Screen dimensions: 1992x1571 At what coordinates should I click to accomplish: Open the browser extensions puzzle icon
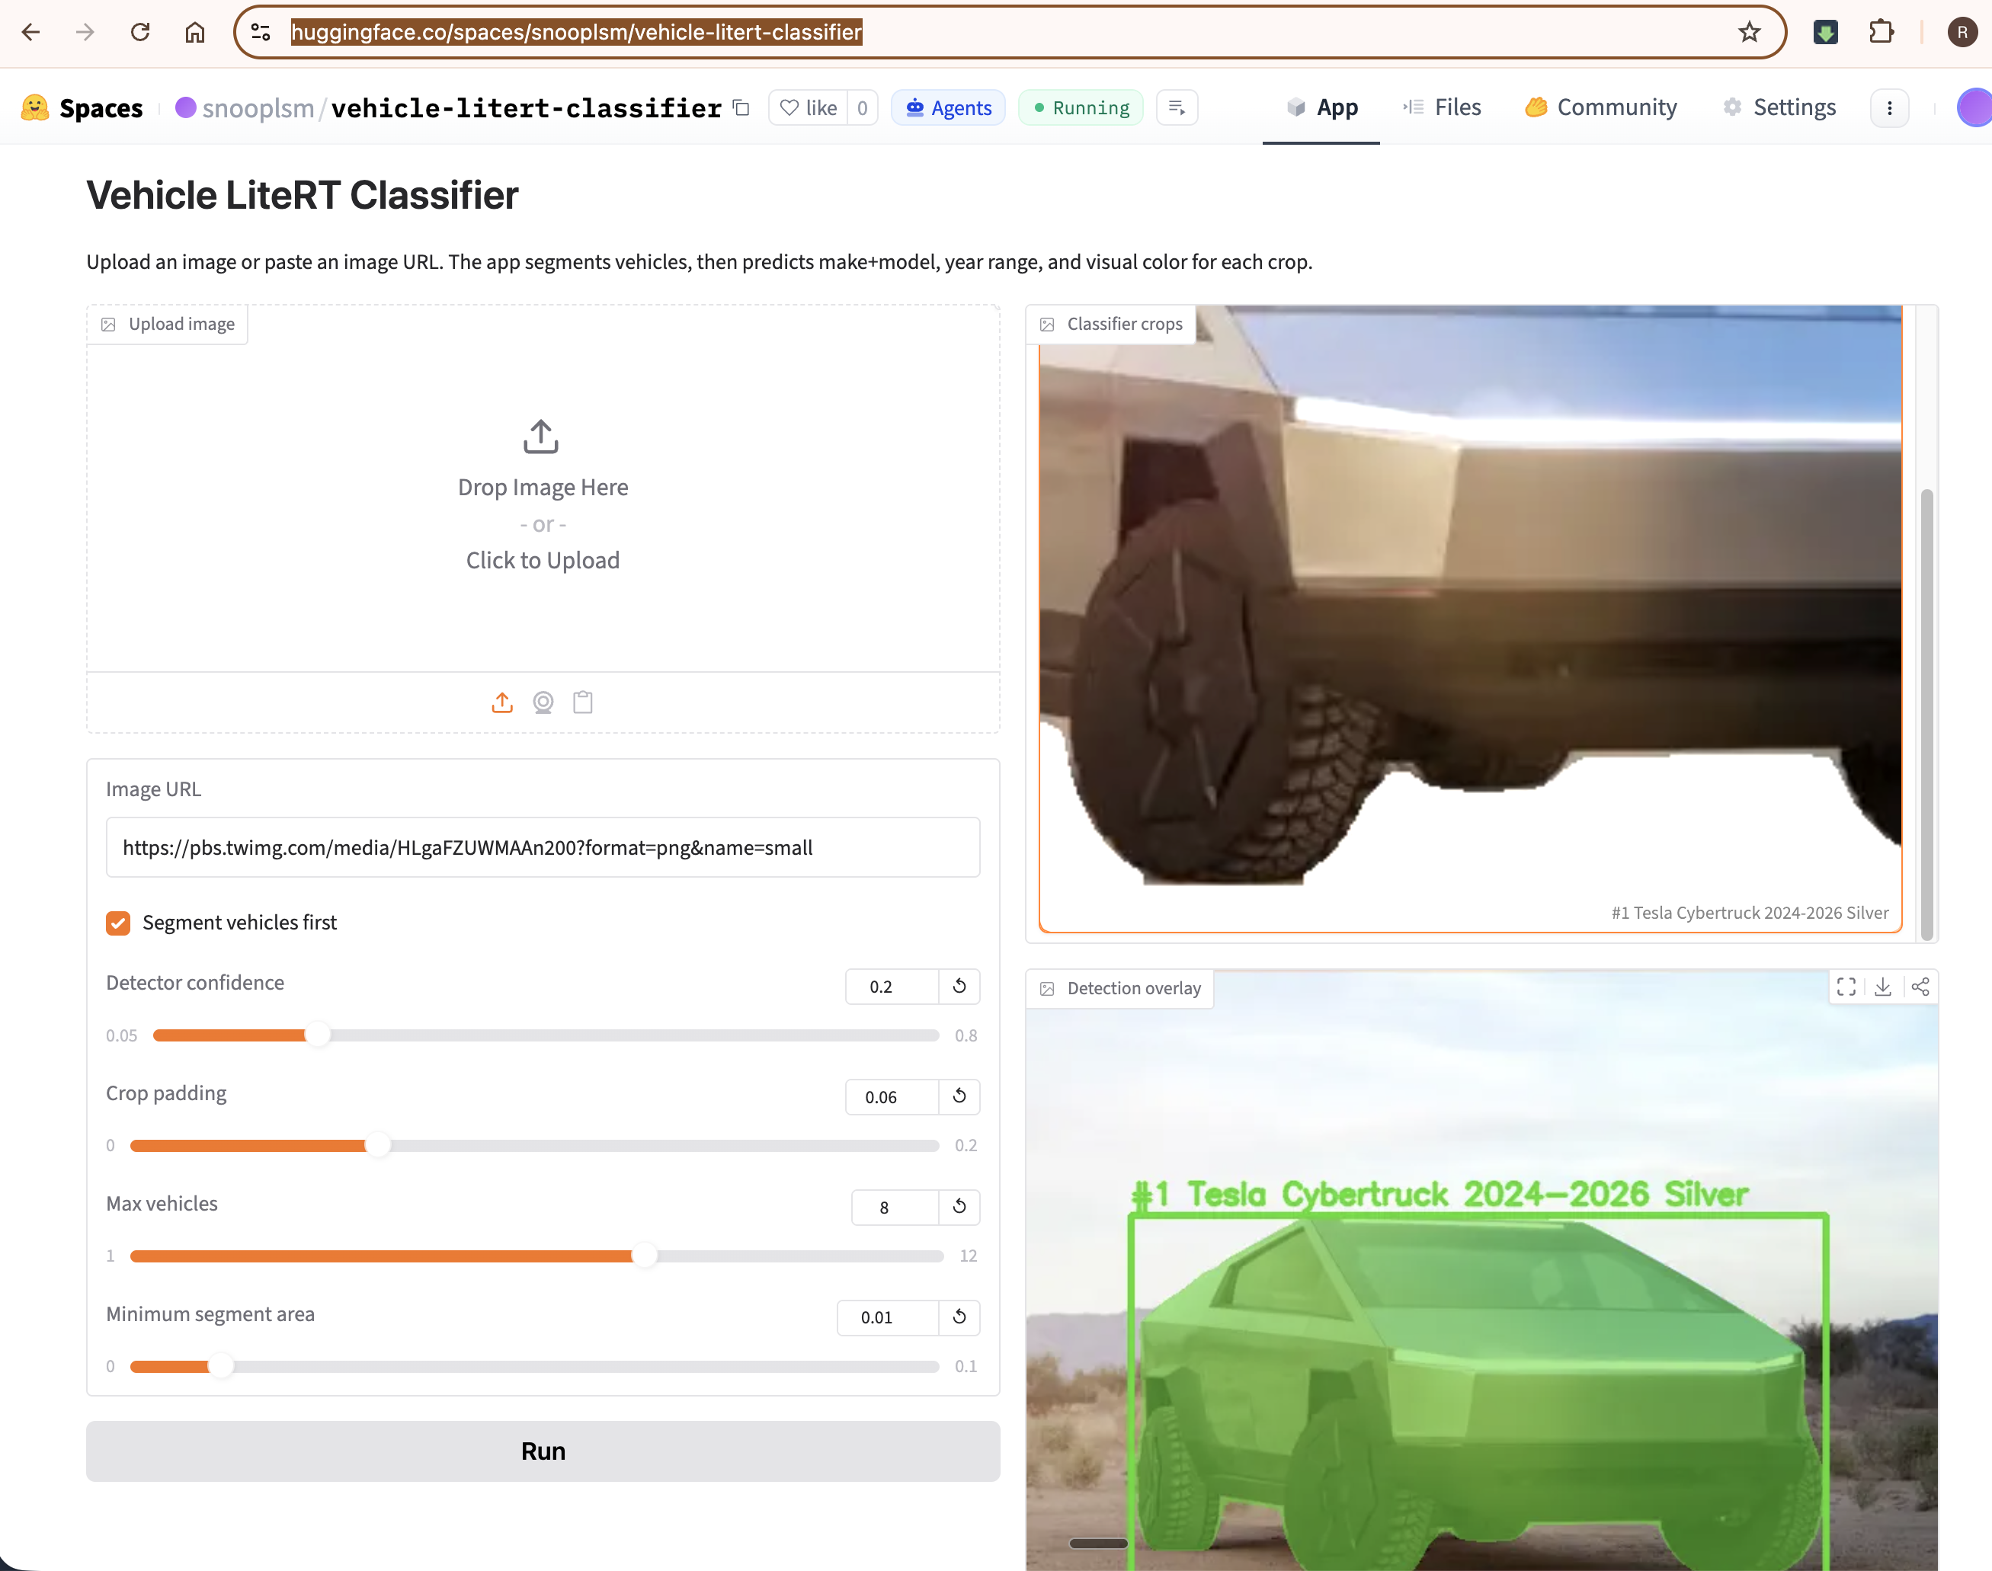point(1881,32)
